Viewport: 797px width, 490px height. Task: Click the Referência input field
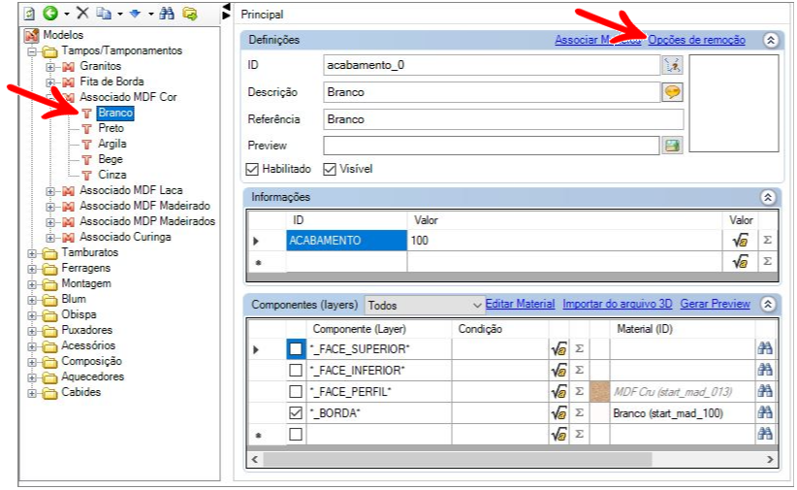click(503, 119)
